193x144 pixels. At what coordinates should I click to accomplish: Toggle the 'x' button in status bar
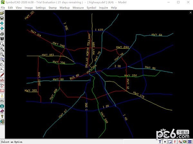(165, 141)
